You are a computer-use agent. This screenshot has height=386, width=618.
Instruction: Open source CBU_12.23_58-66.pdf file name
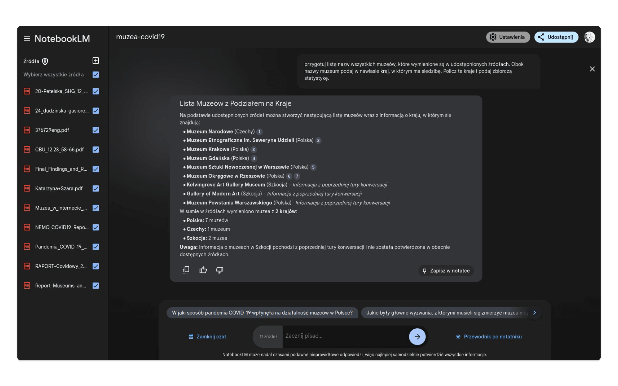click(60, 150)
